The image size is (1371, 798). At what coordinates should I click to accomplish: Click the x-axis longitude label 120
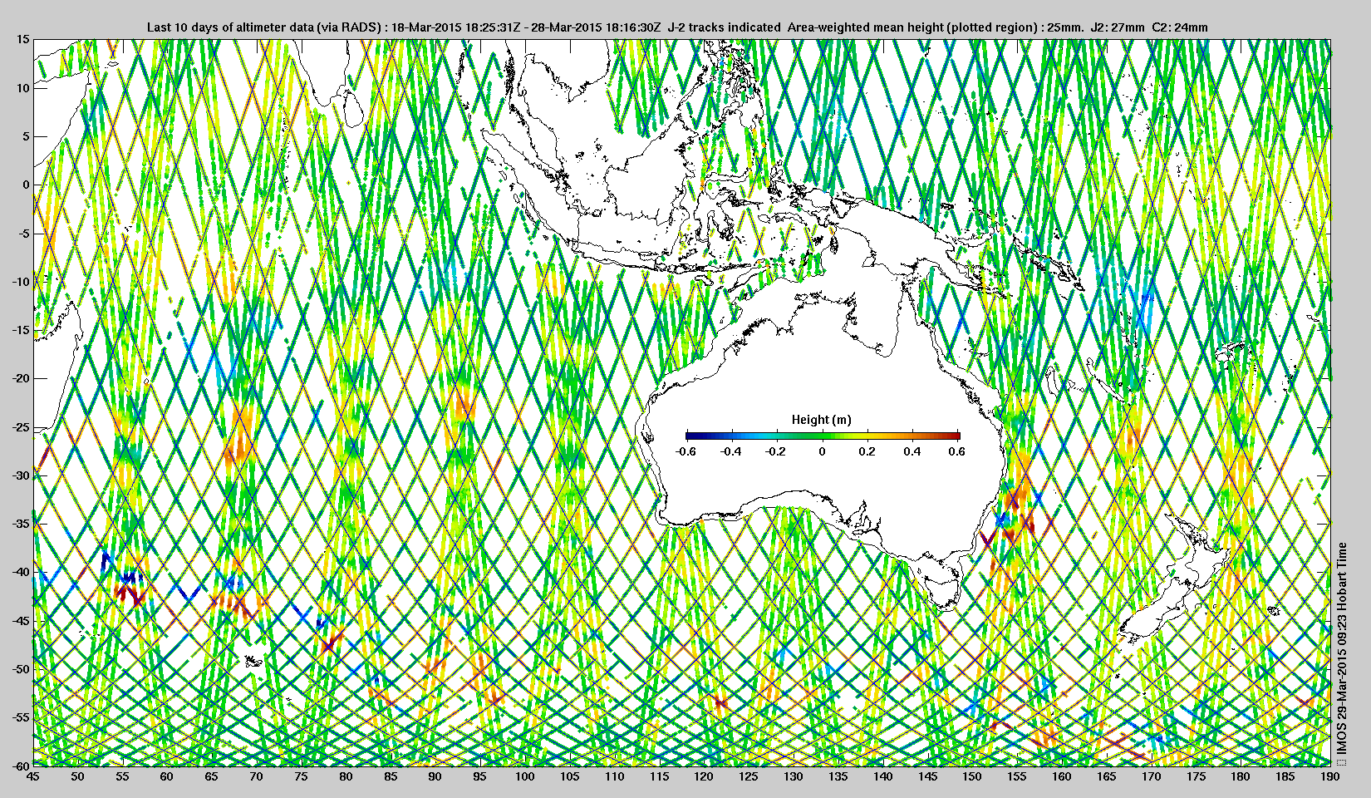point(704,776)
